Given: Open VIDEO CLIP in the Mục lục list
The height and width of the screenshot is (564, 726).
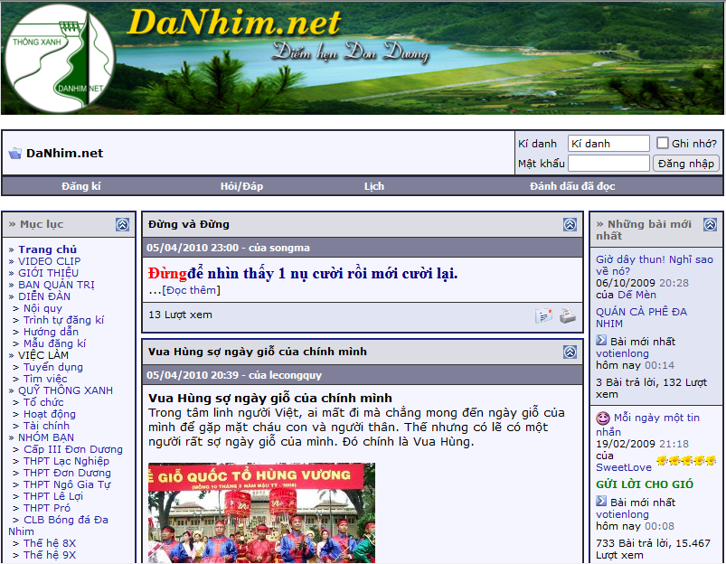Looking at the screenshot, I should point(49,261).
